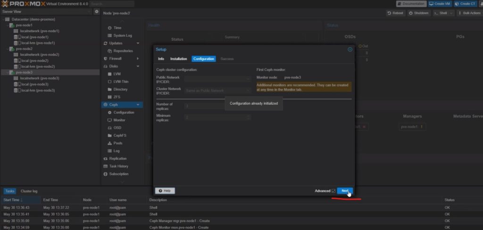Select pve-node2 in the server tree
Viewport: 483px width, 230px height.
24,49
